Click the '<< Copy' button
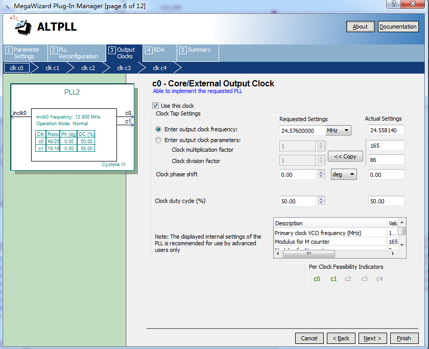Screen dimensions: 429x349 tap(345, 156)
